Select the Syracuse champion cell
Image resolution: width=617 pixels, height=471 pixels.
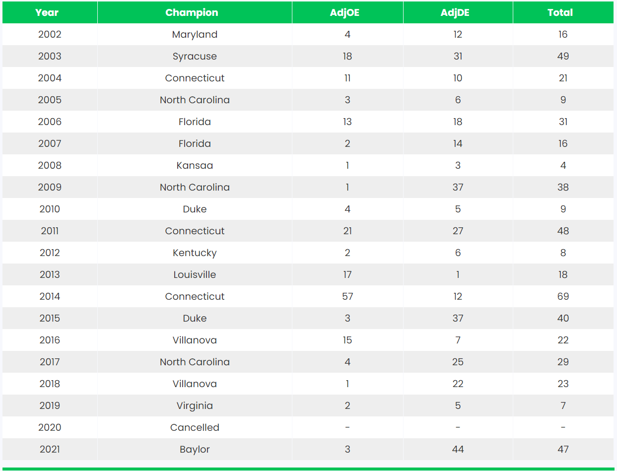[x=195, y=56]
